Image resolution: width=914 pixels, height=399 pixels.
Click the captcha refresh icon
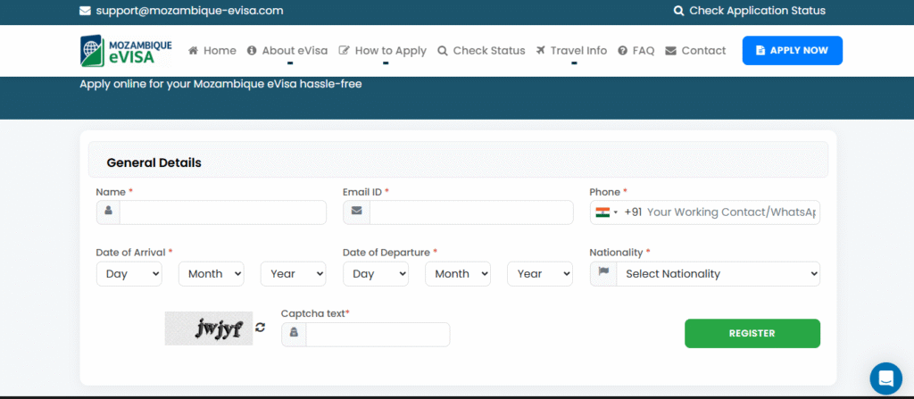click(x=260, y=328)
